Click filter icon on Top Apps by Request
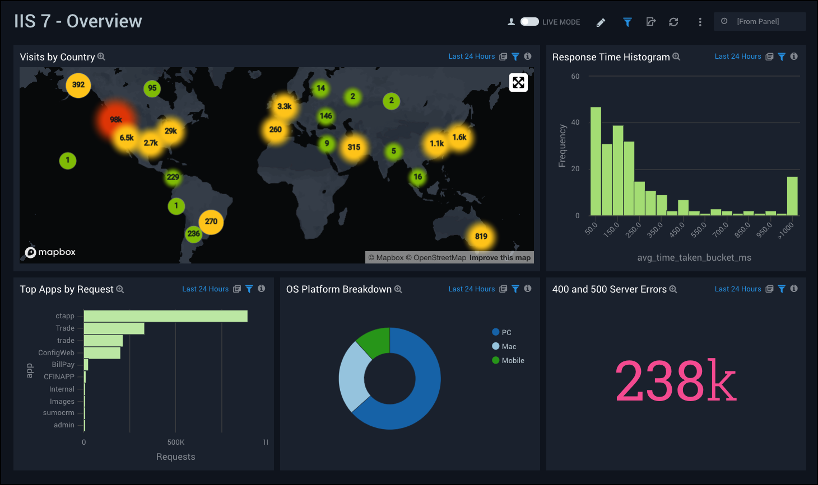 coord(249,289)
